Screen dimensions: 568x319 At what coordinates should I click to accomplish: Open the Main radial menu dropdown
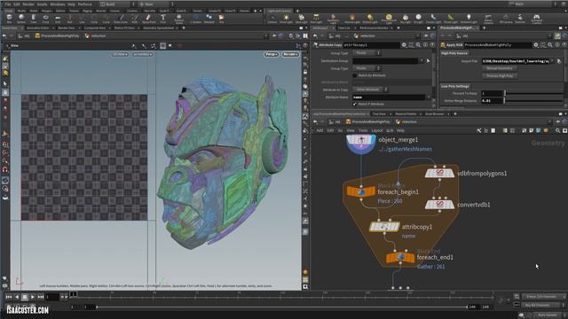point(156,4)
